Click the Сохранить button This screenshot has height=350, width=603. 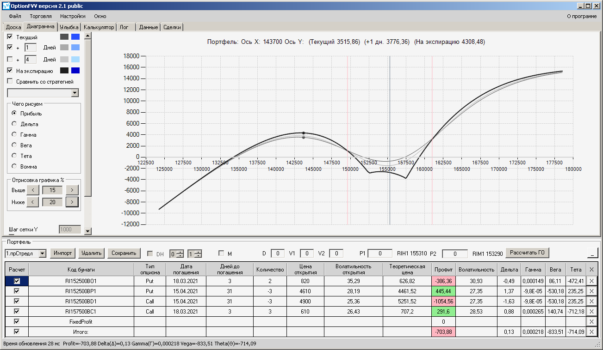(124, 253)
